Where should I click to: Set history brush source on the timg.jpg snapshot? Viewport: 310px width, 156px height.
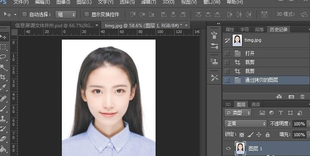228,40
